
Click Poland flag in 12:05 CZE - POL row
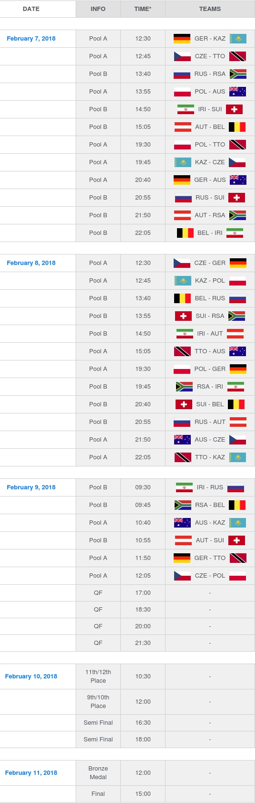click(237, 576)
